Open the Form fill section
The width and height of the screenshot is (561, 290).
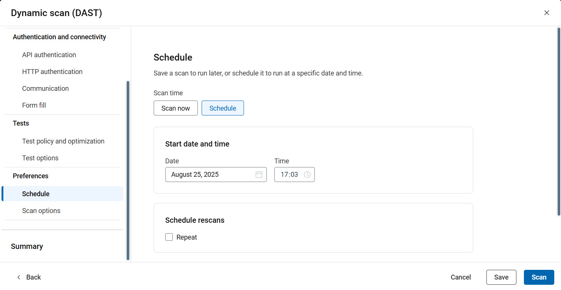click(34, 105)
